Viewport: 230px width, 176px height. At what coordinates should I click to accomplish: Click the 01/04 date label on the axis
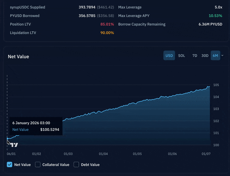pos(103,154)
